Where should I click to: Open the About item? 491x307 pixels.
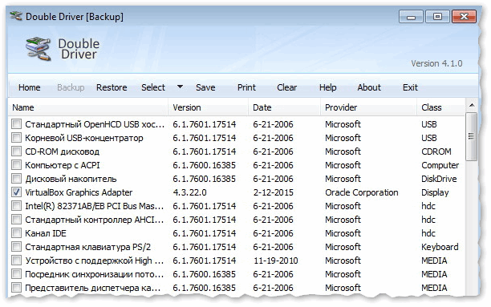pyautogui.click(x=369, y=87)
